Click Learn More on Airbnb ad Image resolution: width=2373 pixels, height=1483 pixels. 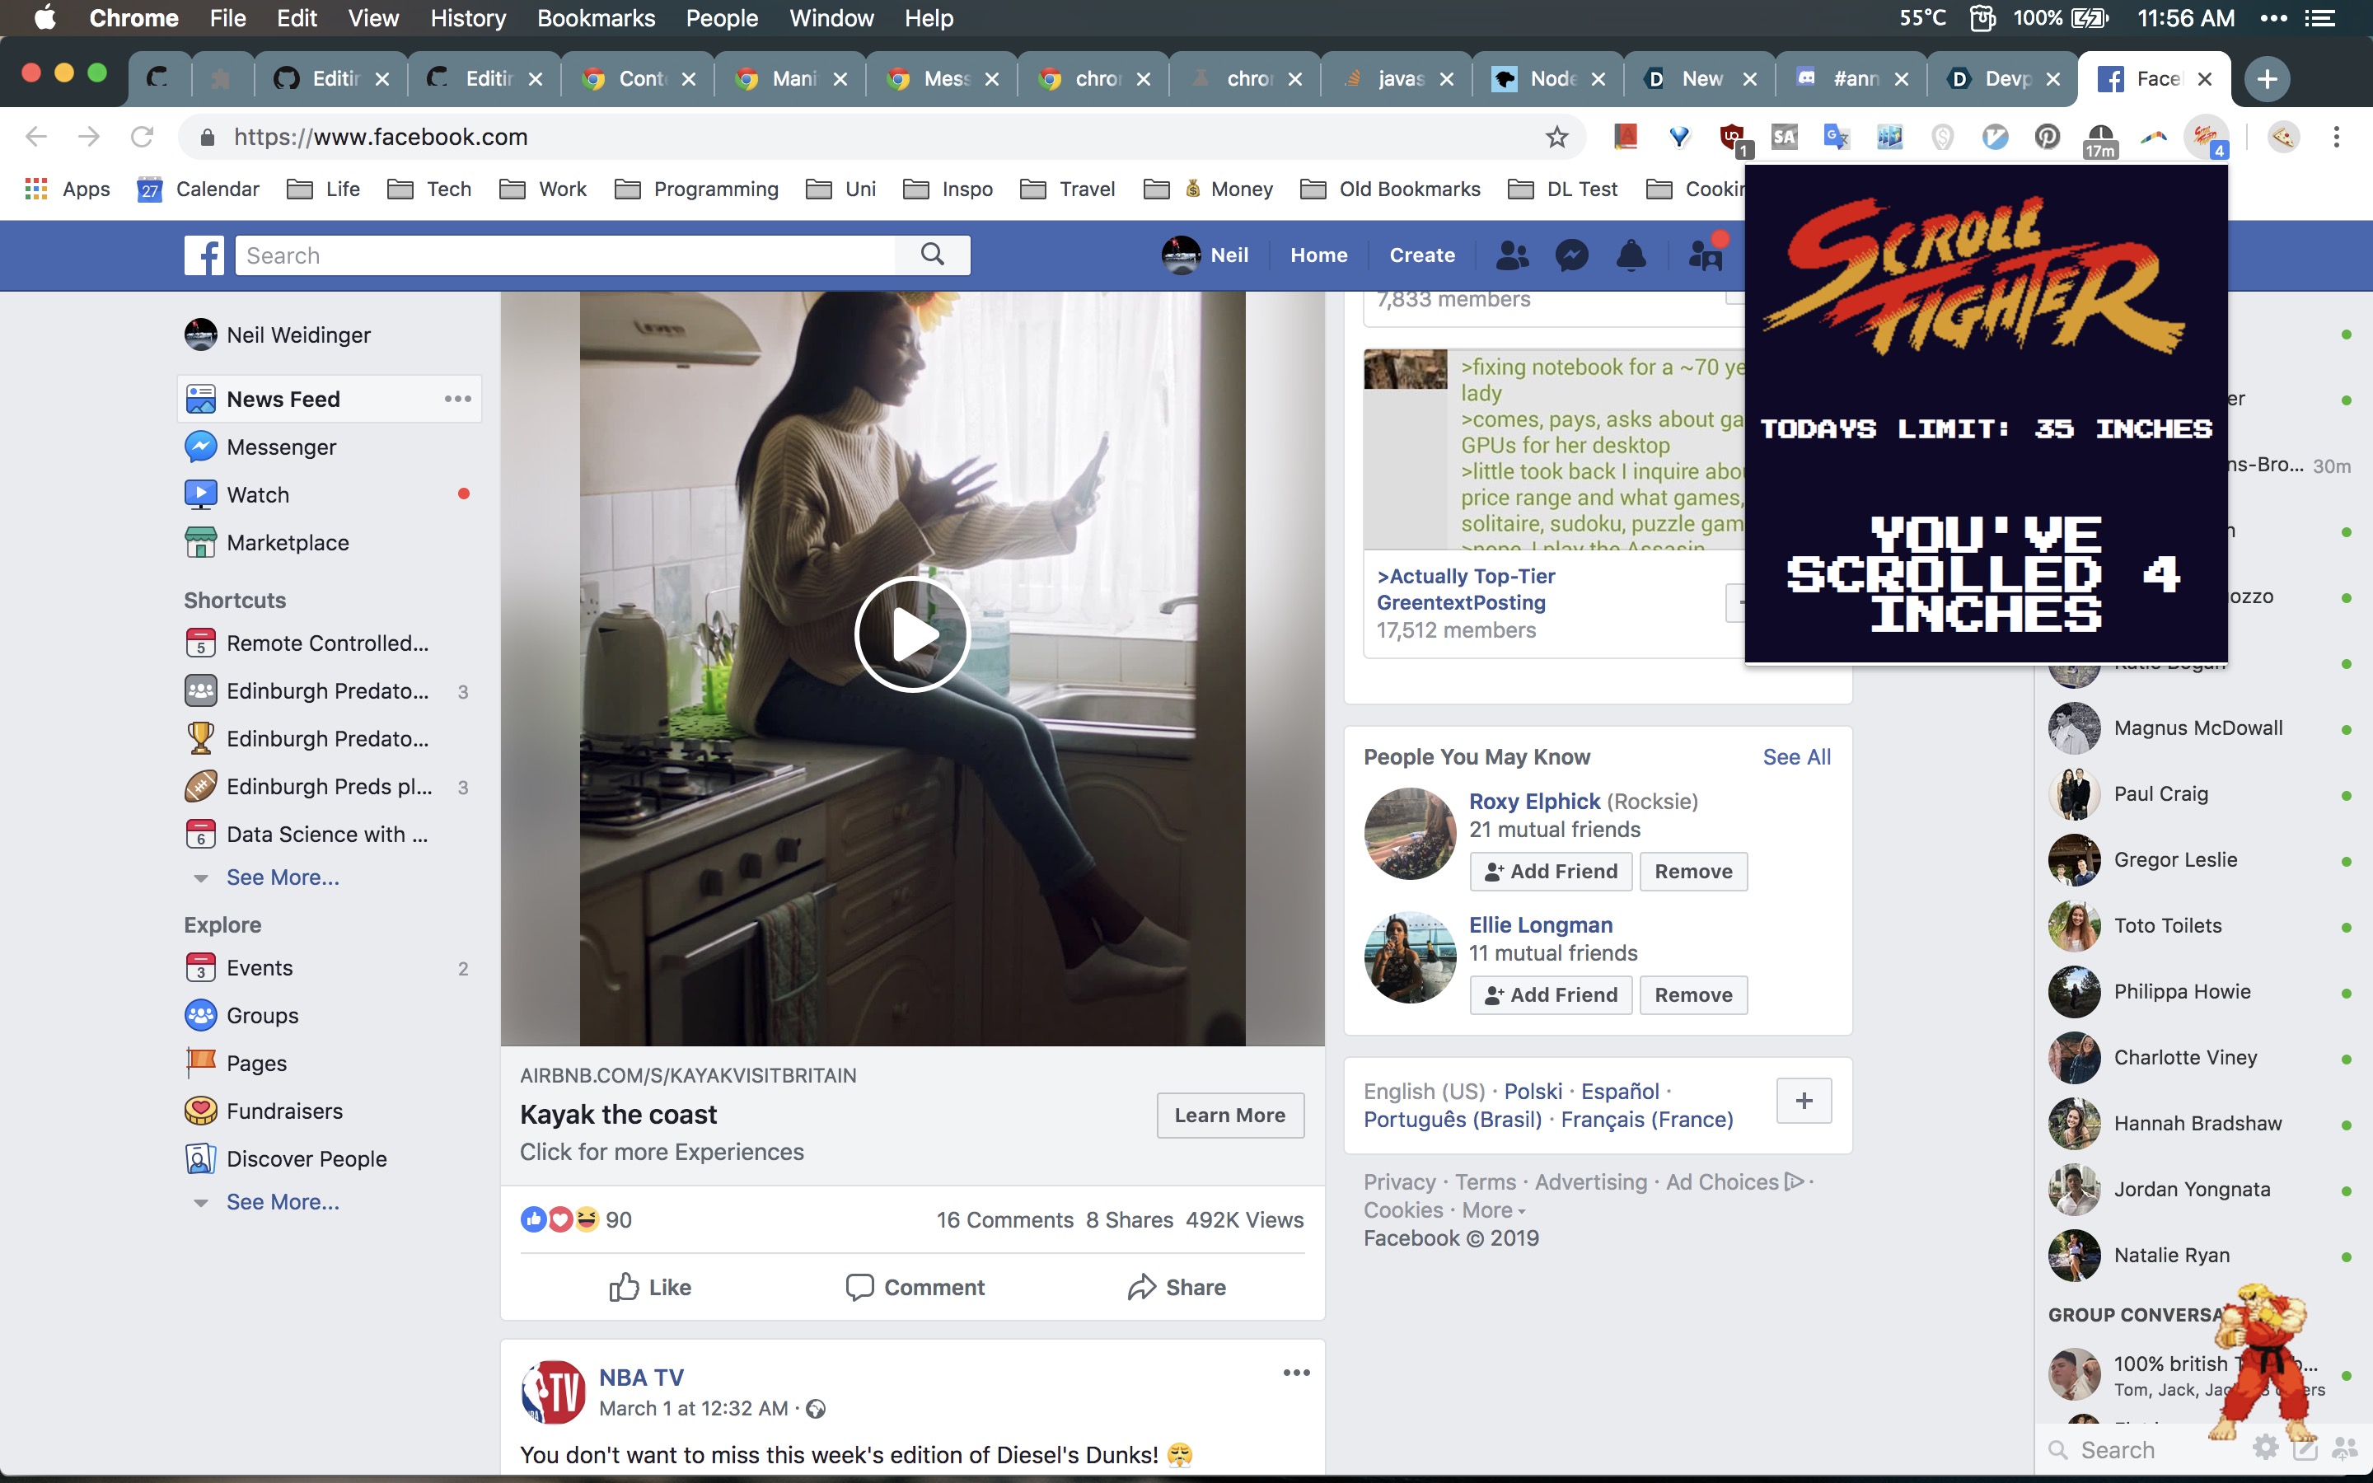1229,1116
